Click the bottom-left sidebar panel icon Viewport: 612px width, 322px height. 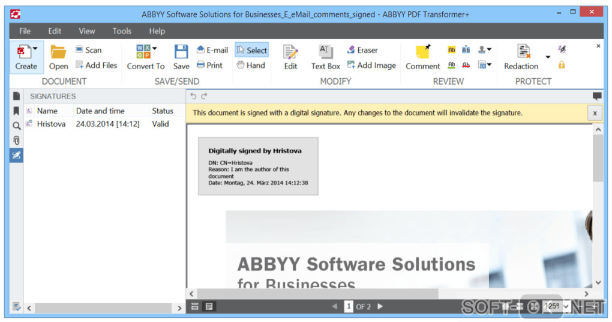[16, 307]
